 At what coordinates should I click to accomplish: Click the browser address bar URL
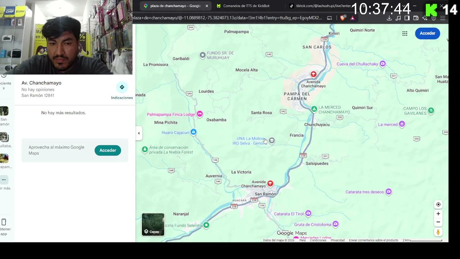(227, 18)
